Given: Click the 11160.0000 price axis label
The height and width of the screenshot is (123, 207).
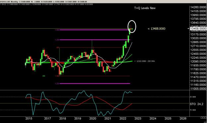Looking at the screenshot, I should [x=198, y=85].
